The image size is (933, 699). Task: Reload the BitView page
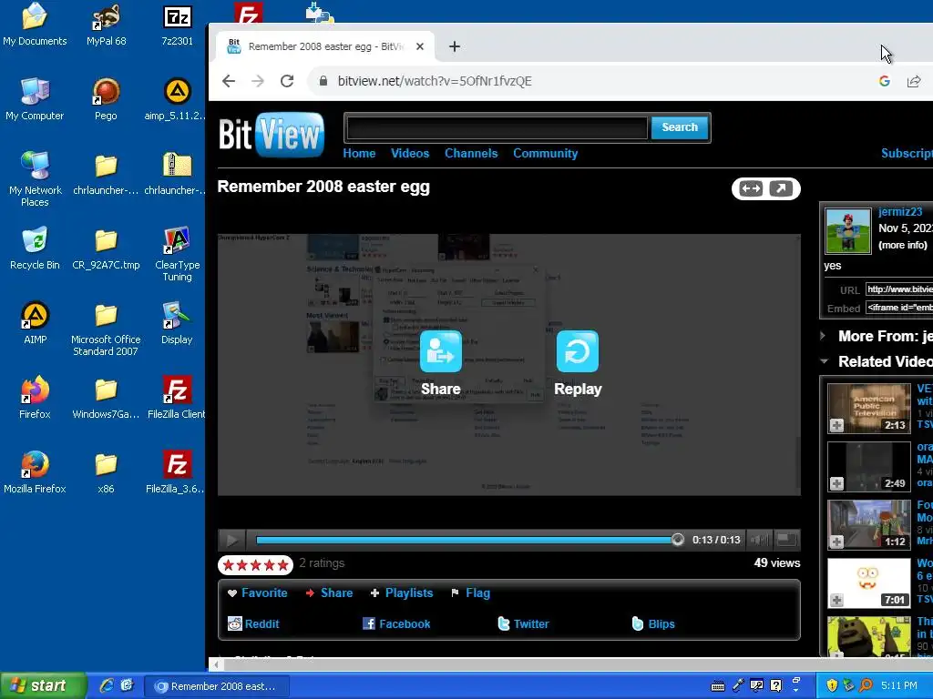(287, 81)
